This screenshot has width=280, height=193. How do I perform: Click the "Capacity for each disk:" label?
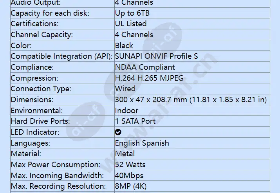click(50, 13)
